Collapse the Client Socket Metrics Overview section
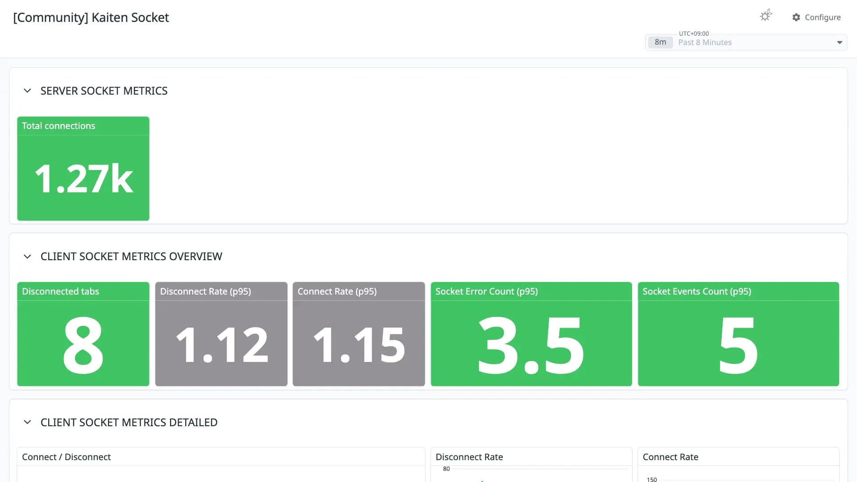This screenshot has width=857, height=482. tap(27, 257)
